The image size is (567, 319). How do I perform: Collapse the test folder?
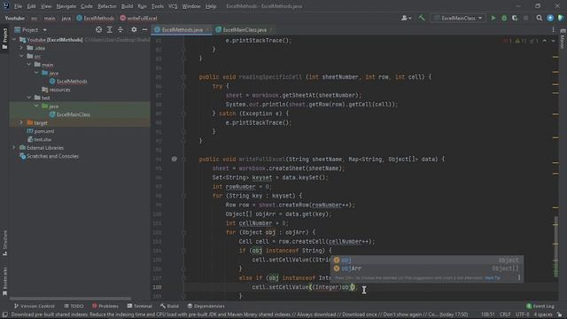(29, 97)
